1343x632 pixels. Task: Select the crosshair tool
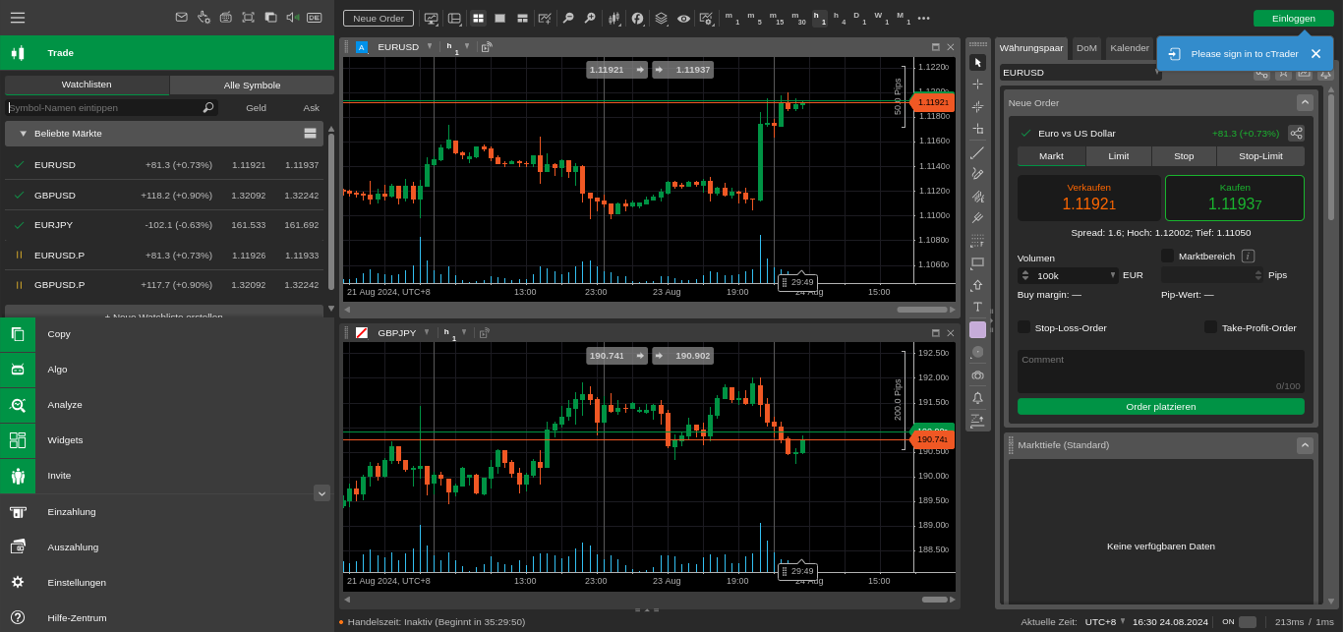pos(977,85)
